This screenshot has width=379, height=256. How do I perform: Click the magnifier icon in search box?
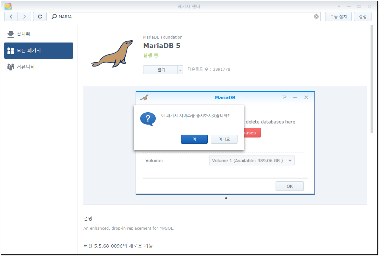(x=55, y=17)
